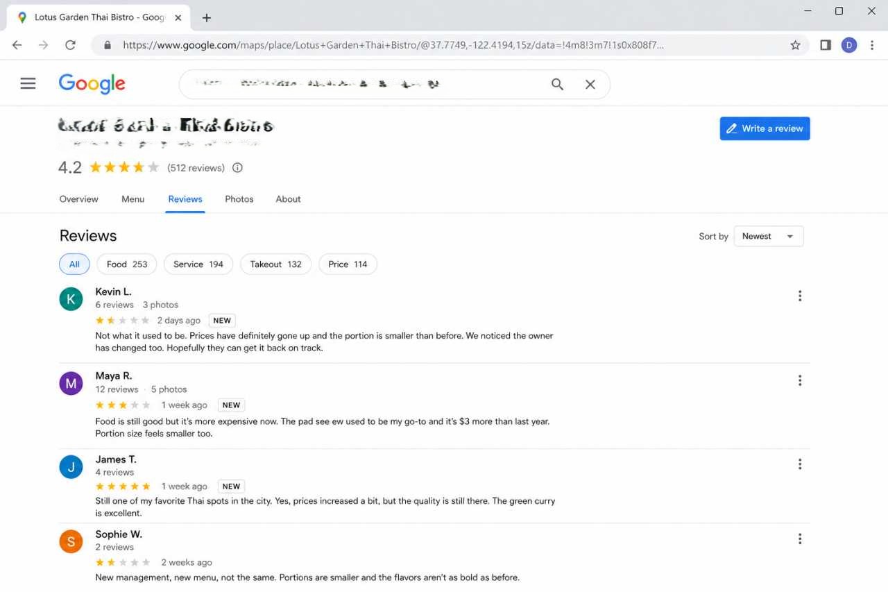The height and width of the screenshot is (592, 888).
Task: Switch to the About tab
Action: [x=289, y=199]
